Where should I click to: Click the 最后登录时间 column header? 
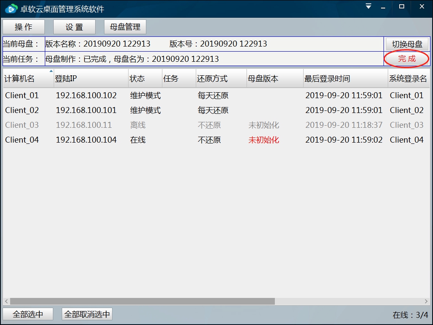click(327, 79)
